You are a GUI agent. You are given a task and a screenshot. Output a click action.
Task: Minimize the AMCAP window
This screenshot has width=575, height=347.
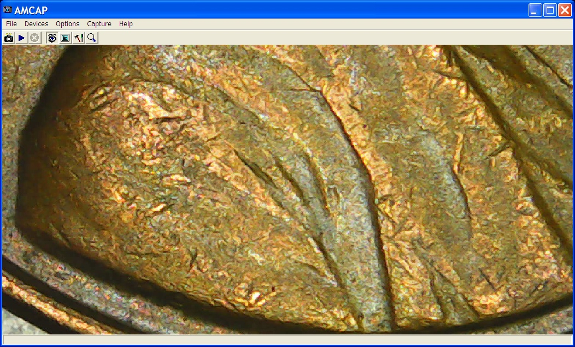point(535,10)
